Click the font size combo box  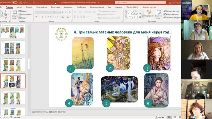tap(58, 12)
